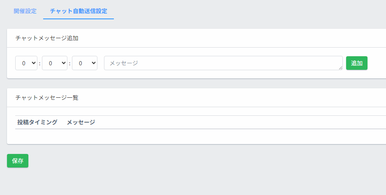Click the colon between hours and minutes selects
The height and width of the screenshot is (195, 386).
tap(39, 64)
